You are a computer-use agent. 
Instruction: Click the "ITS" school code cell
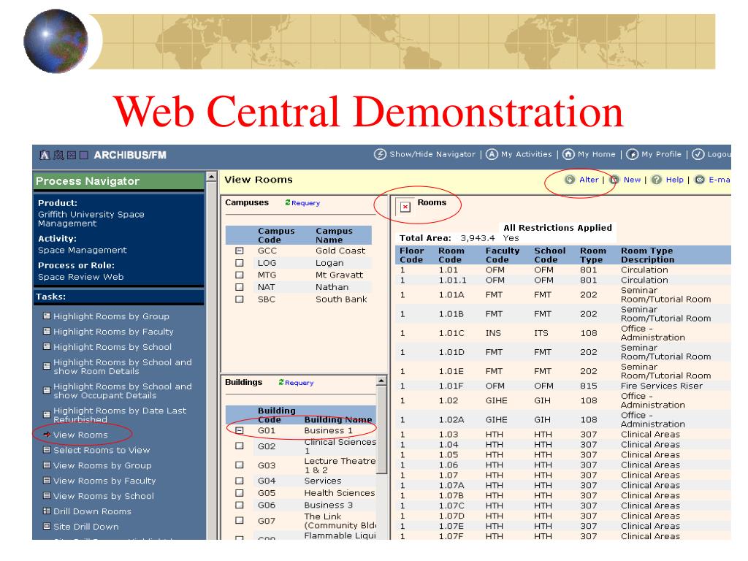click(x=541, y=333)
